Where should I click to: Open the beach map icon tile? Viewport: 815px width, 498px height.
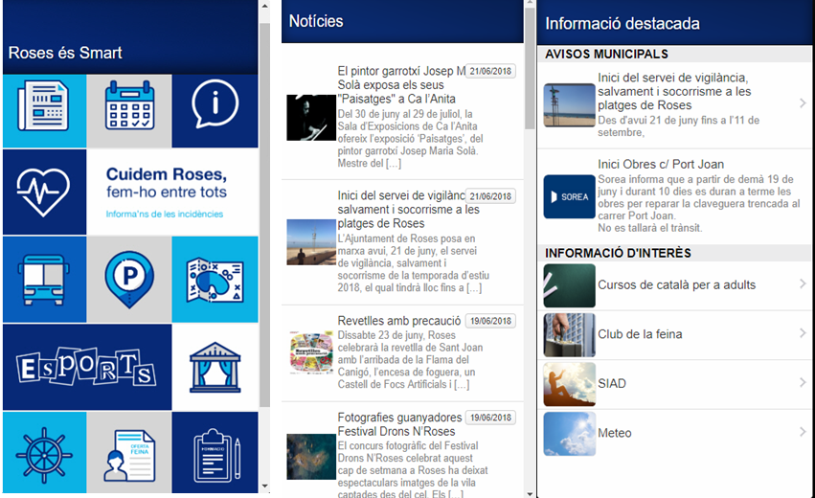point(215,279)
